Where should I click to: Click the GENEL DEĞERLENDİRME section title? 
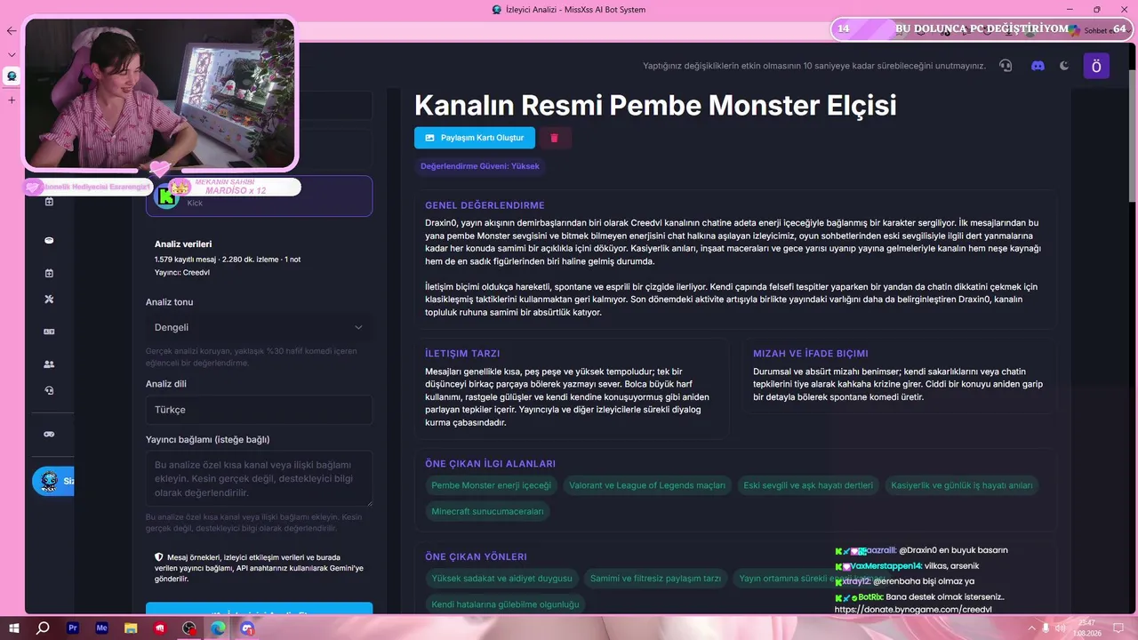(485, 205)
